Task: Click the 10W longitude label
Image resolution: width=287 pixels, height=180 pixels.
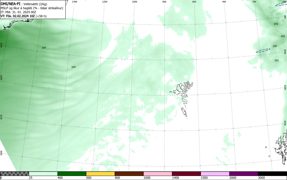Action: coord(135,2)
